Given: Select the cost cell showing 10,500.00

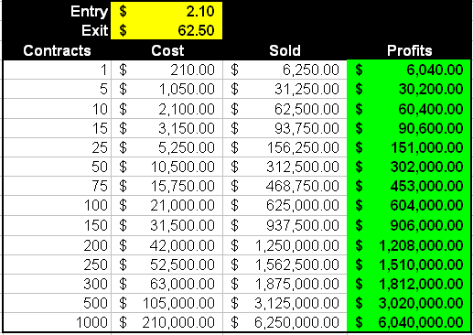Looking at the screenshot, I should (167, 167).
